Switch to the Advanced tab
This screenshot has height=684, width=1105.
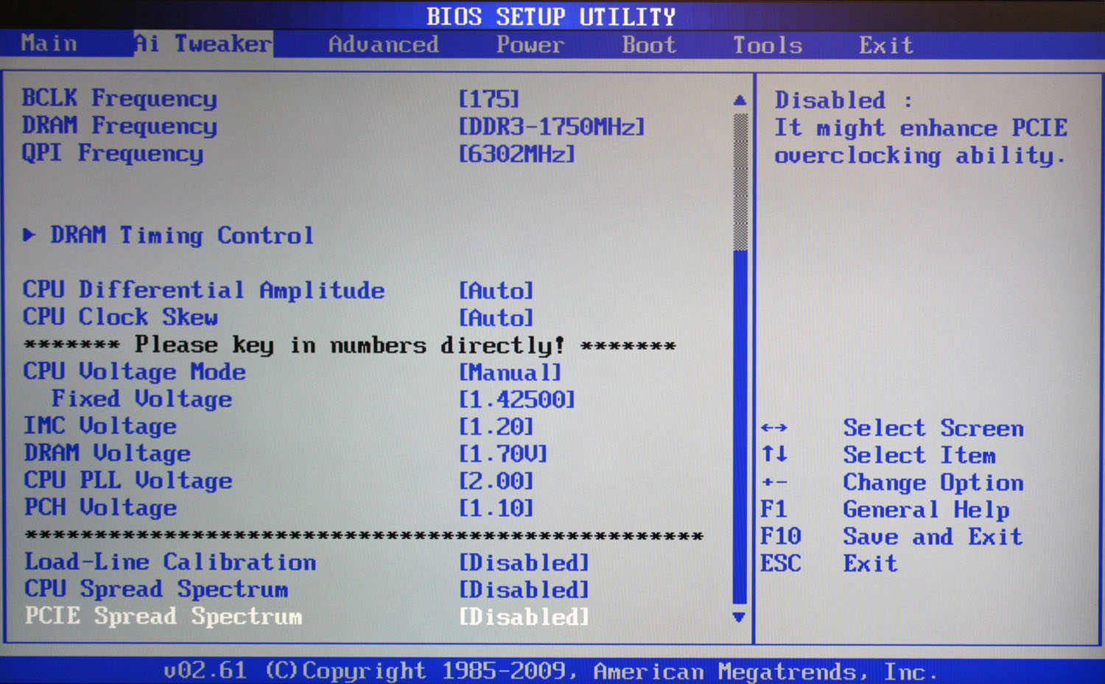tap(383, 45)
